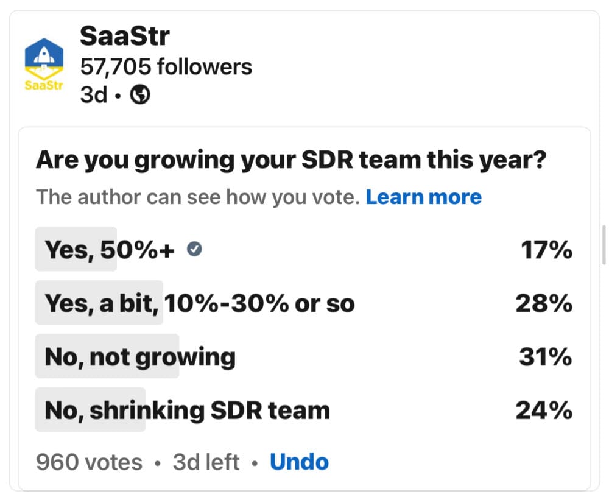The image size is (609, 497).
Task: Select the "Yes, 50%+" poll option
Action: (110, 249)
